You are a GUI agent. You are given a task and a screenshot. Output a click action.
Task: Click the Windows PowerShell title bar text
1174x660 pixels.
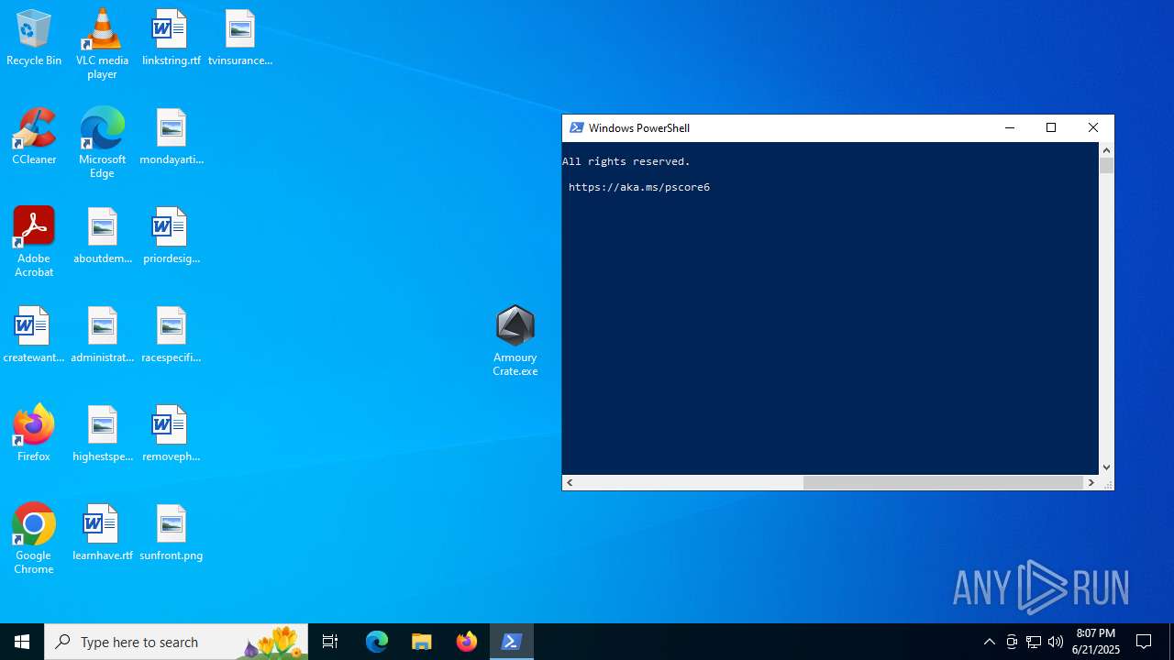(639, 127)
